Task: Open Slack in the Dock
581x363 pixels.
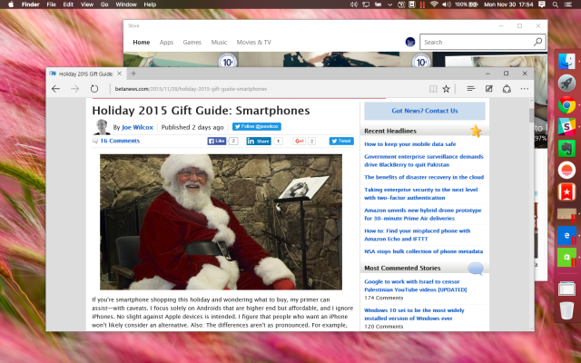Action: click(566, 127)
